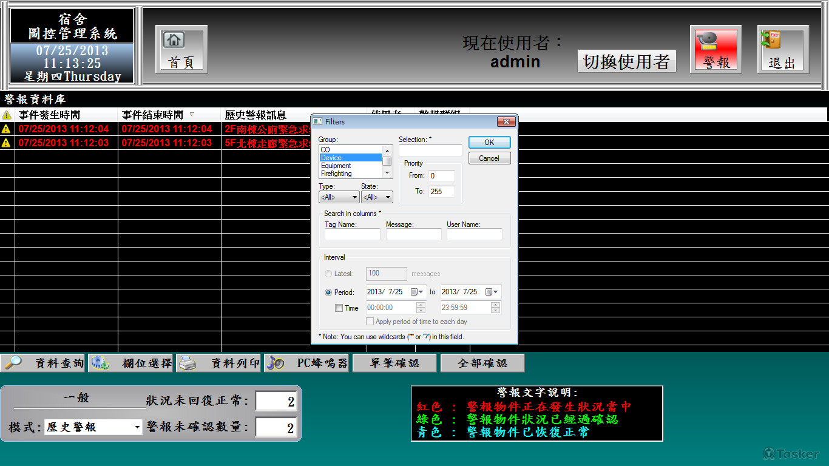This screenshot has width=829, height=466.
Task: Enable the Time checkbox in Interval
Action: coord(339,308)
